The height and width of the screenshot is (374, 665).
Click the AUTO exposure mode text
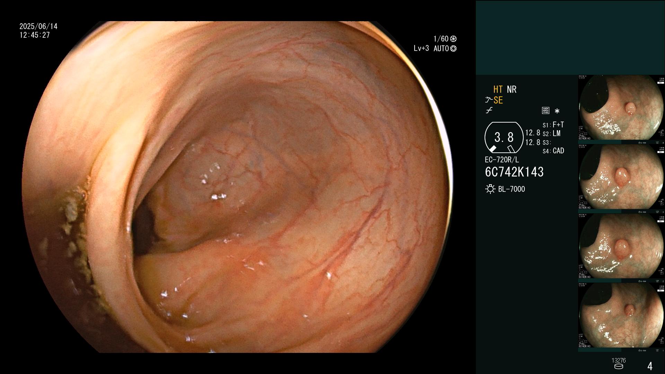[x=441, y=48]
